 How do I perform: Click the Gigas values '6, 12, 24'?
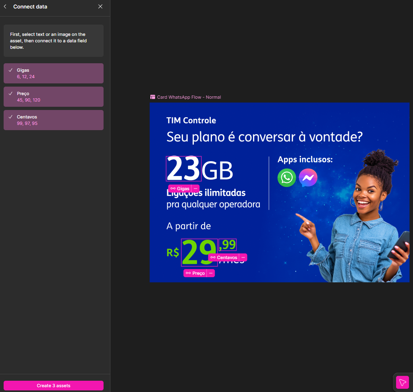coord(26,77)
